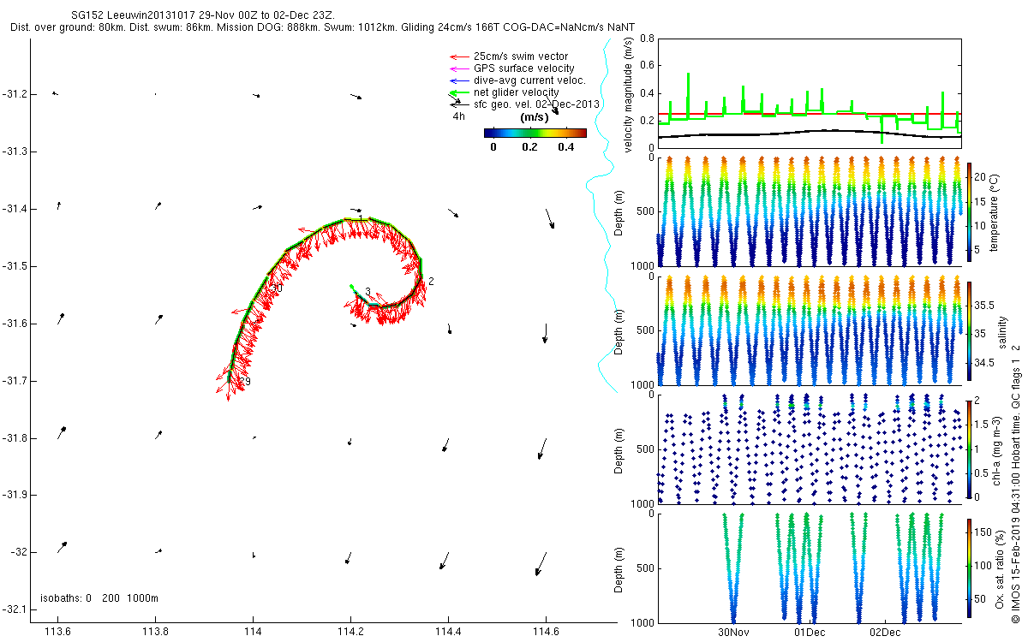Viewport: 1028px width, 642px height.
Task: Click latitude tick label -31.4
Action: pos(15,209)
